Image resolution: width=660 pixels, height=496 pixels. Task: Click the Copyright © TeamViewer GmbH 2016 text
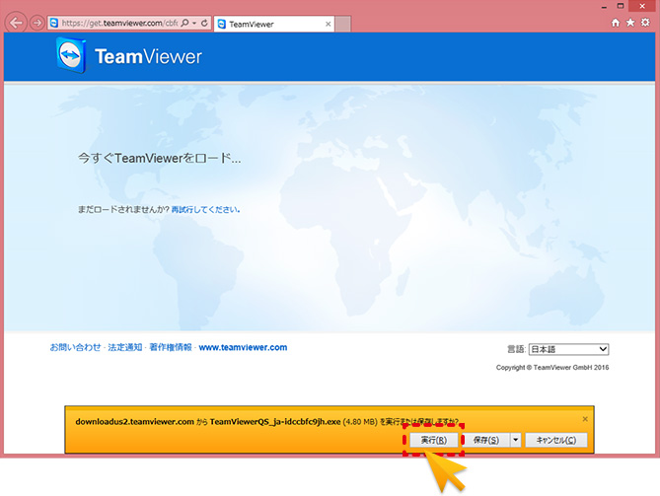click(552, 367)
